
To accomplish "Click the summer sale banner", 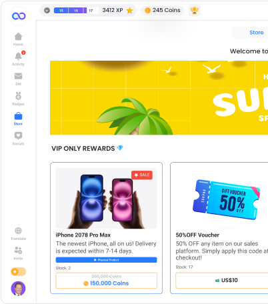I will point(159,98).
